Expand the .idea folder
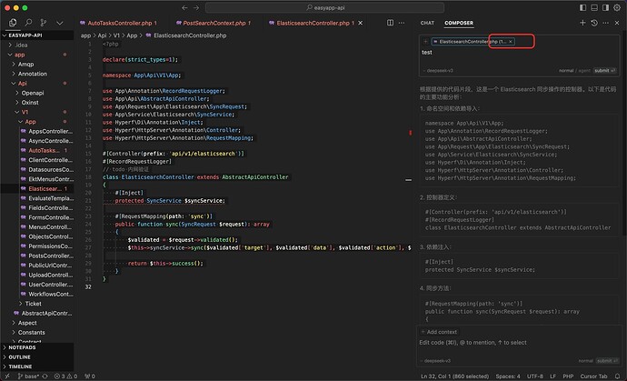 point(36,45)
